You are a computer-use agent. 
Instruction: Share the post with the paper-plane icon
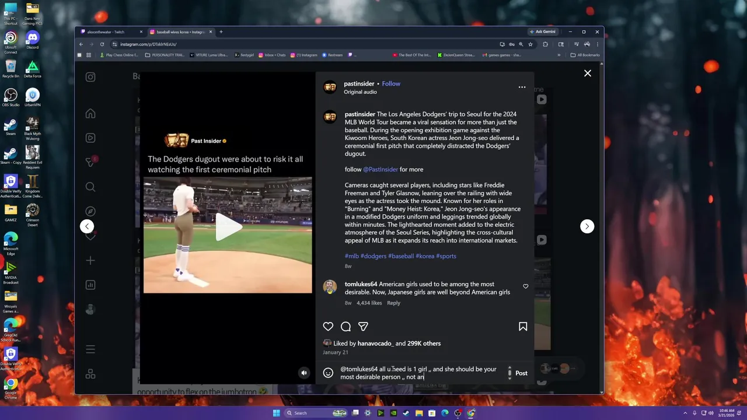point(363,327)
